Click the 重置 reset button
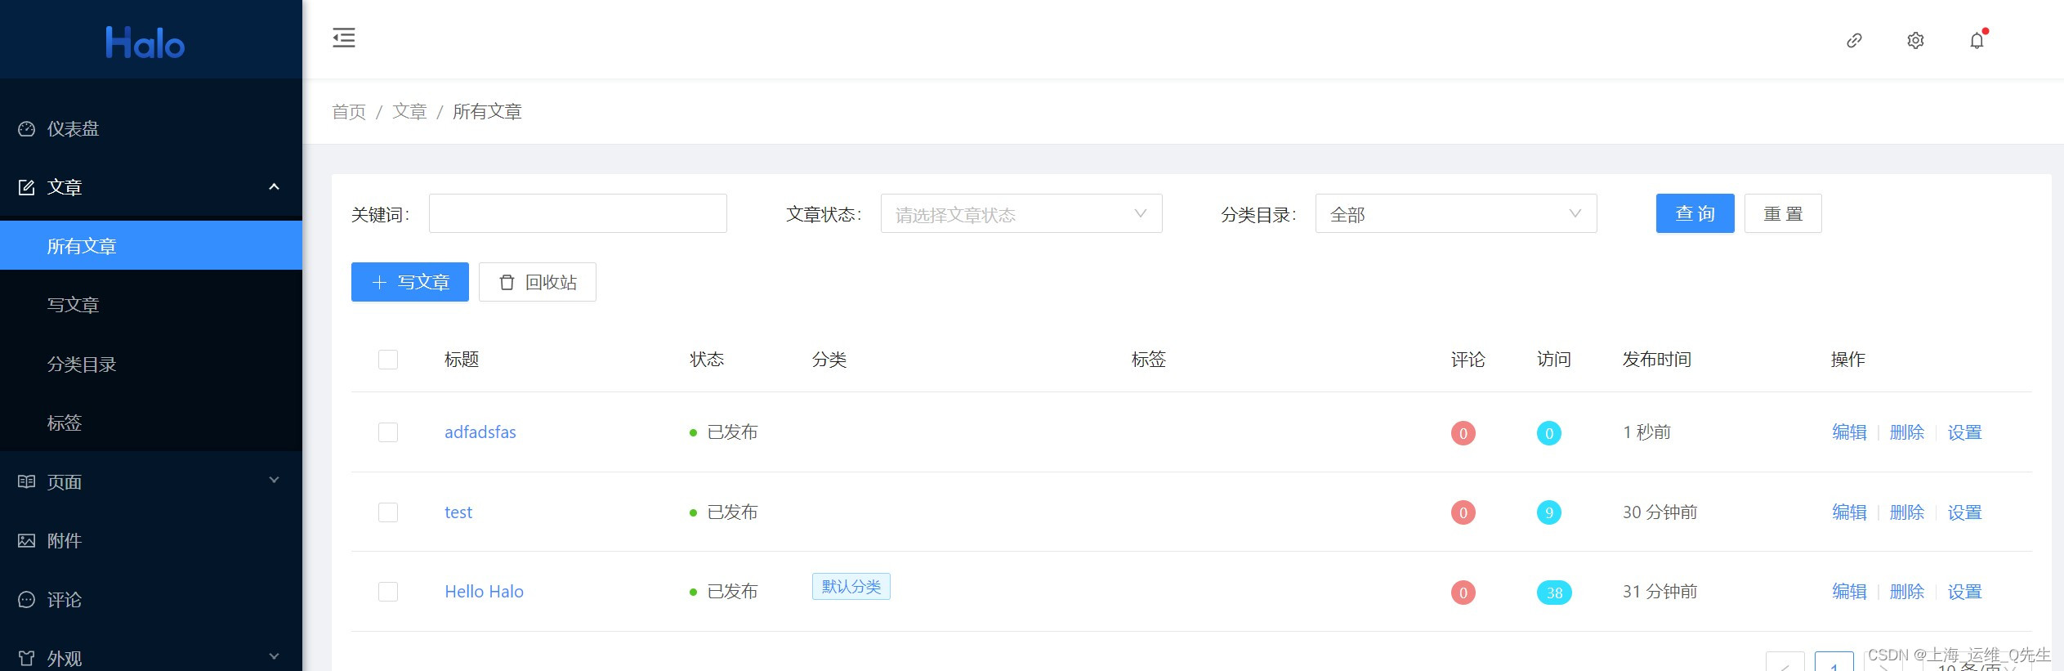 (1783, 213)
